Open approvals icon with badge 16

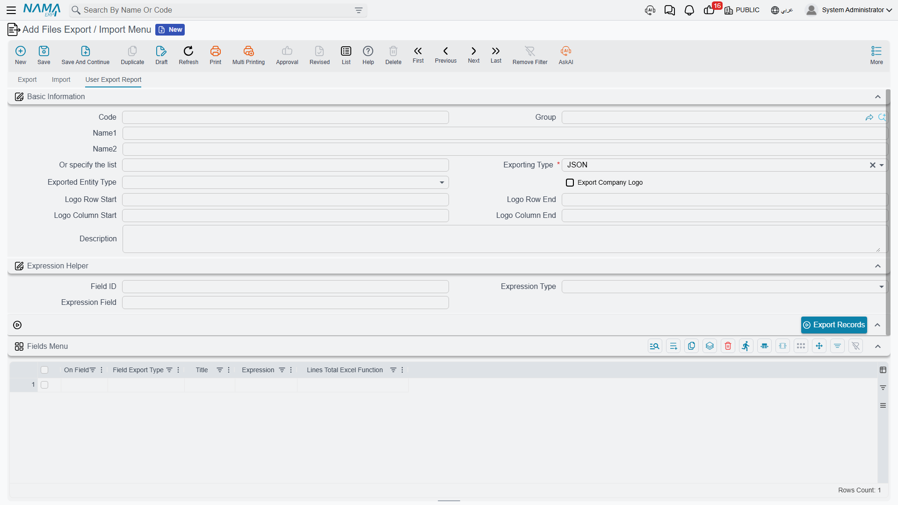710,9
